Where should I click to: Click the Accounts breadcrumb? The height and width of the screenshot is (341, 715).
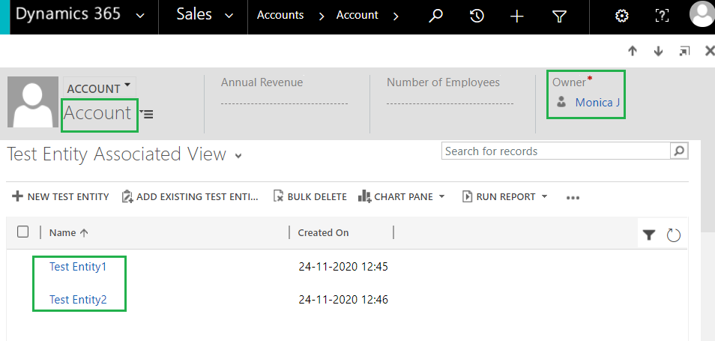(x=280, y=15)
